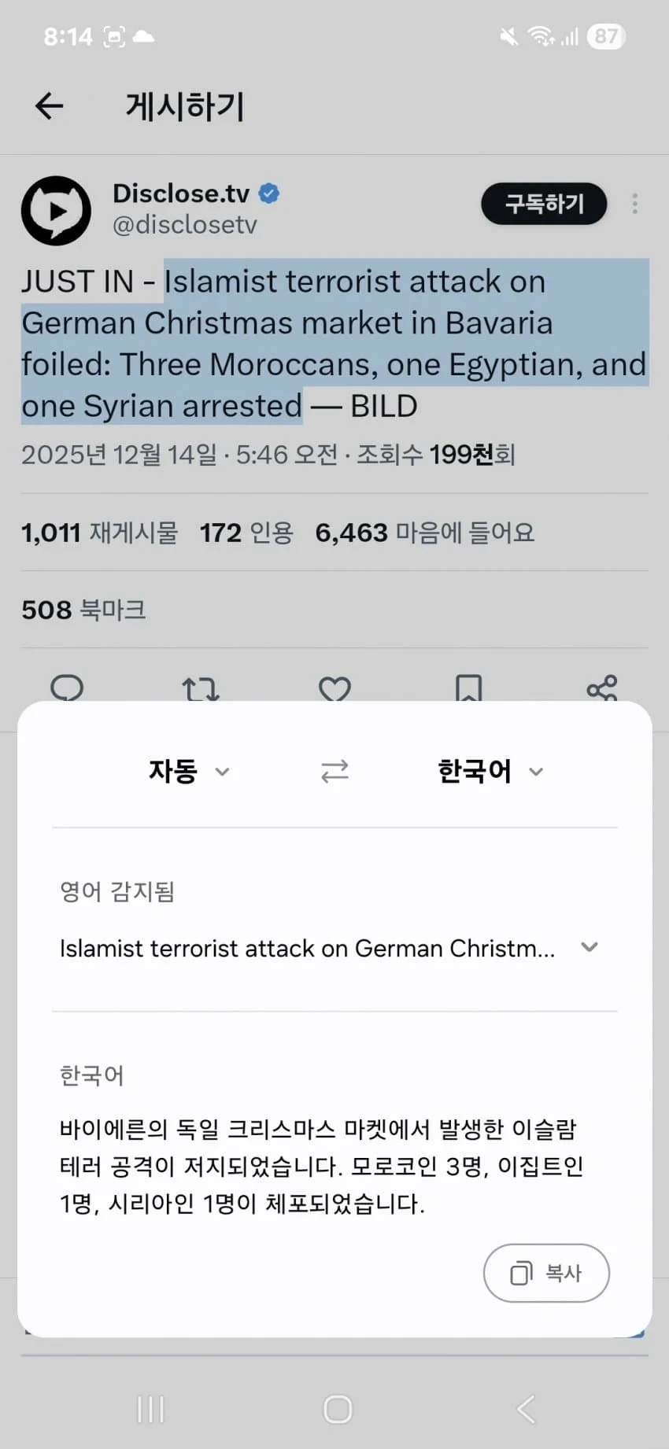View the 1,011 재게시물 reposts list
The image size is (669, 1449).
100,533
